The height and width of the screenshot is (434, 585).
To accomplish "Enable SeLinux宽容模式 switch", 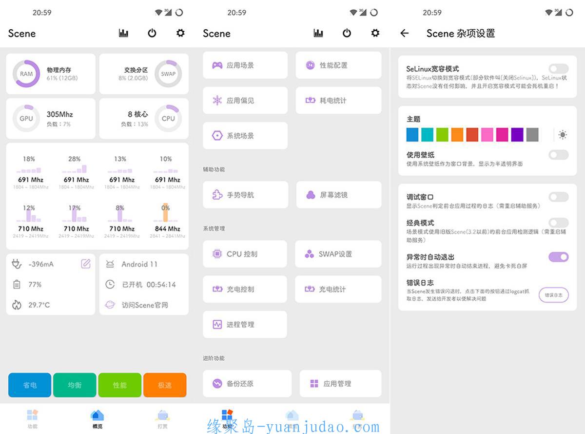I will (559, 69).
